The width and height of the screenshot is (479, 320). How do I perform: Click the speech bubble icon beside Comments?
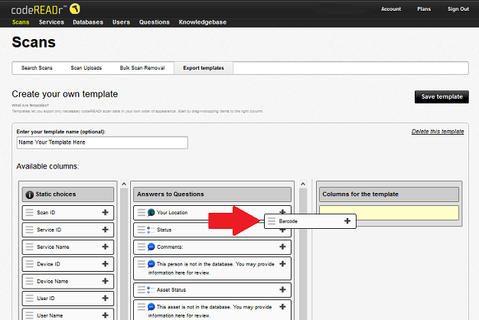[151, 247]
